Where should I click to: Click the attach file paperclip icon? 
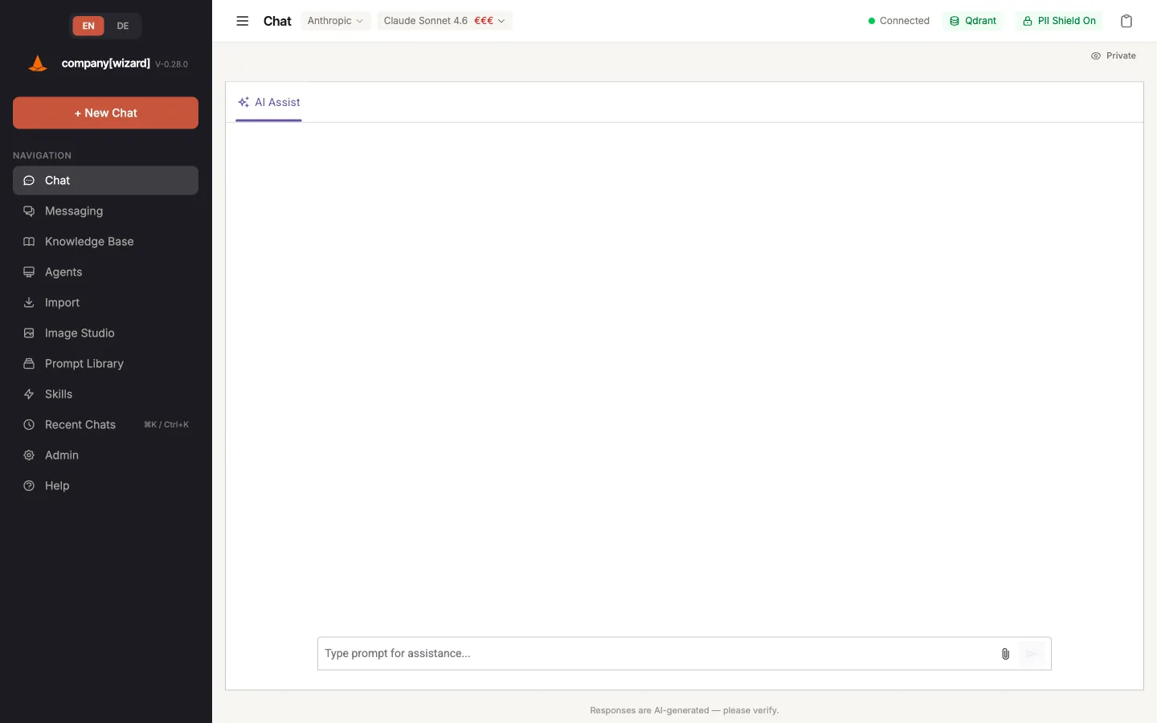point(1005,654)
